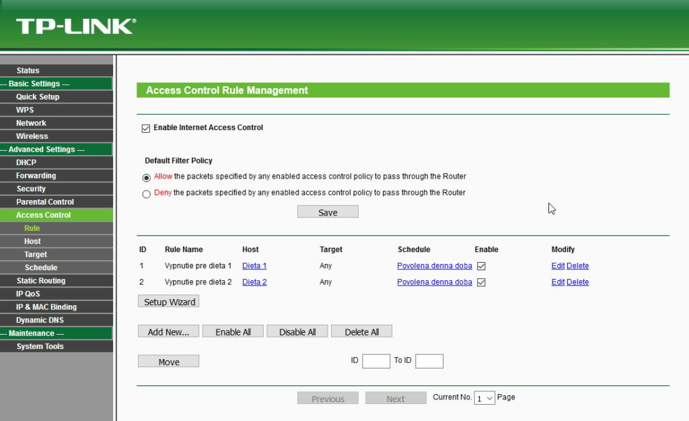Viewport: 689px width, 421px height.
Task: Open the Current No. page dropdown
Action: coord(484,398)
